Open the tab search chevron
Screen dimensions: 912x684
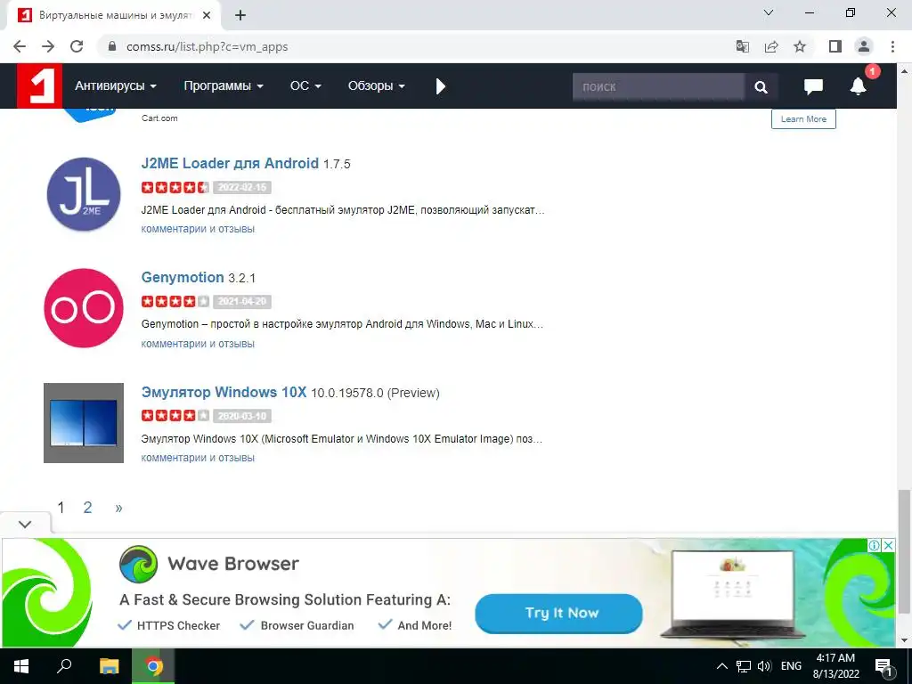tap(769, 12)
